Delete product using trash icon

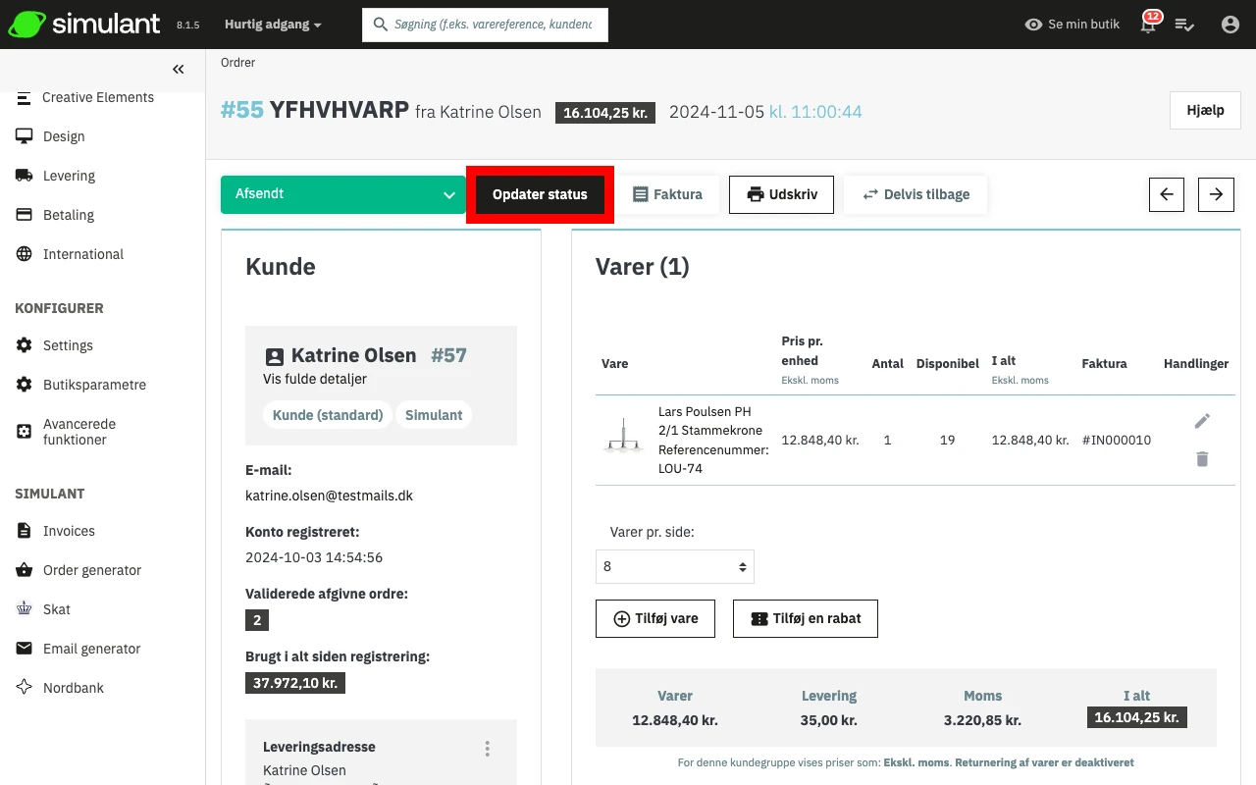[1202, 458]
